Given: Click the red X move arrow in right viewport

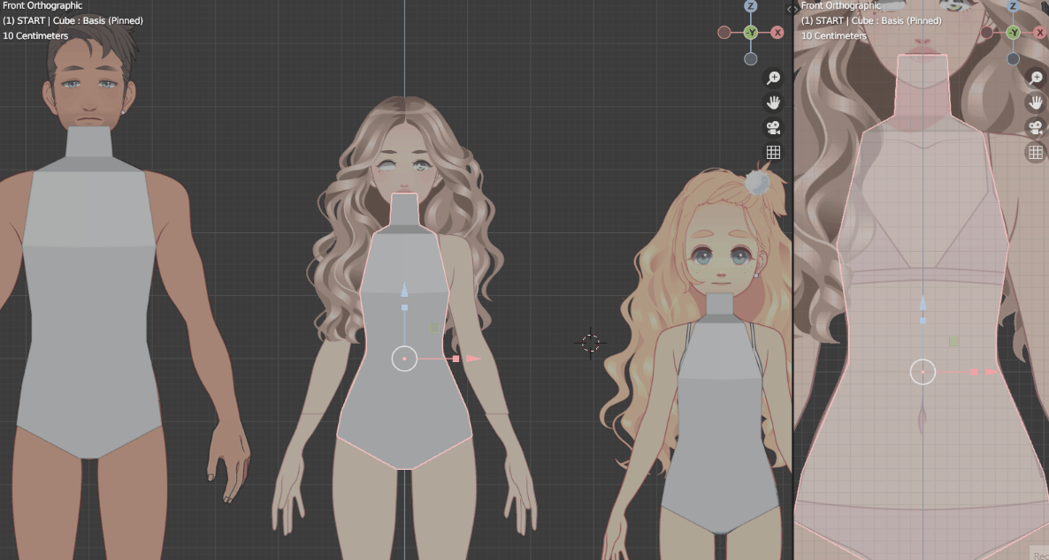Looking at the screenshot, I should [992, 372].
